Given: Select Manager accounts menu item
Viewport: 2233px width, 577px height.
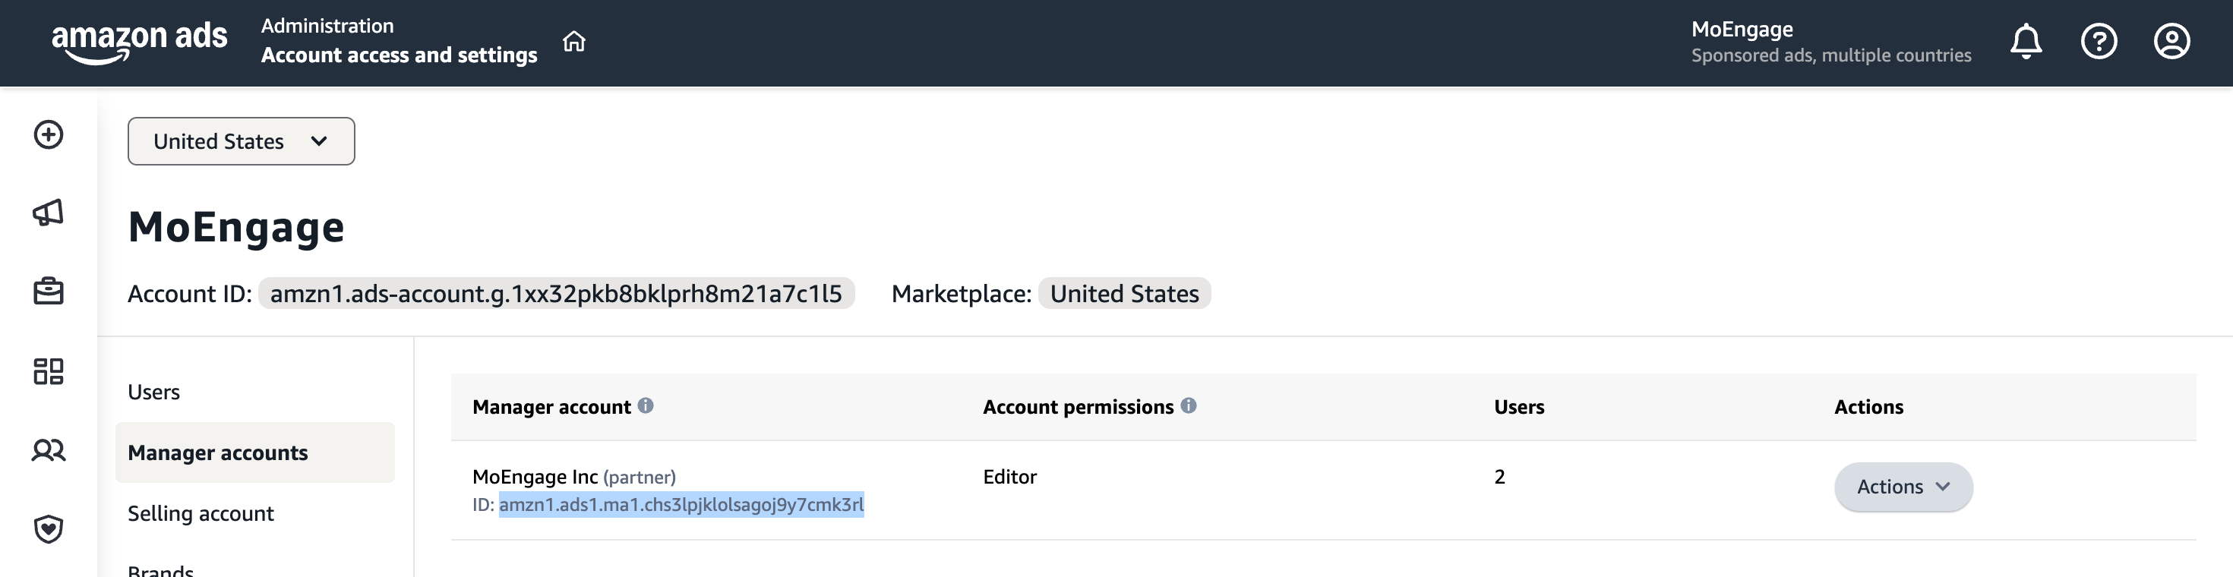Looking at the screenshot, I should 255,452.
